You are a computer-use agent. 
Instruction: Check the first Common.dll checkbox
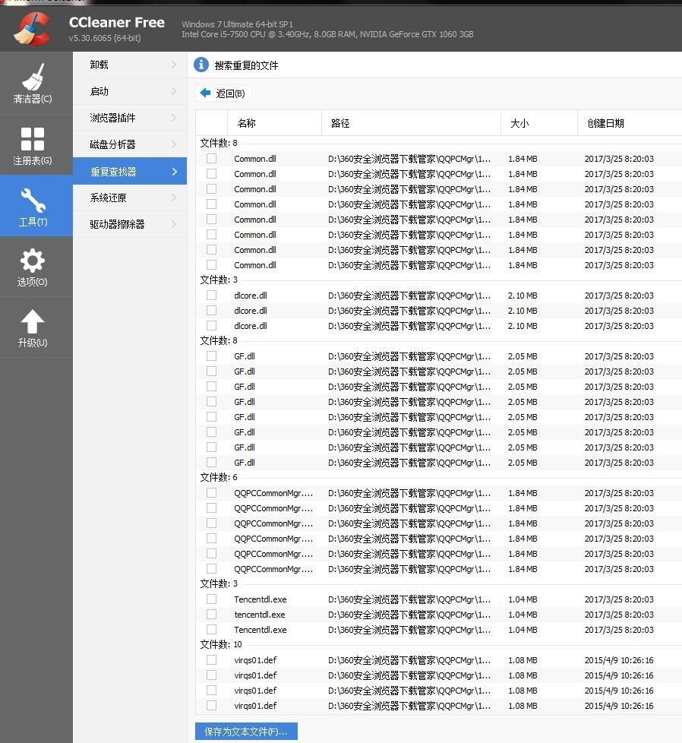211,159
